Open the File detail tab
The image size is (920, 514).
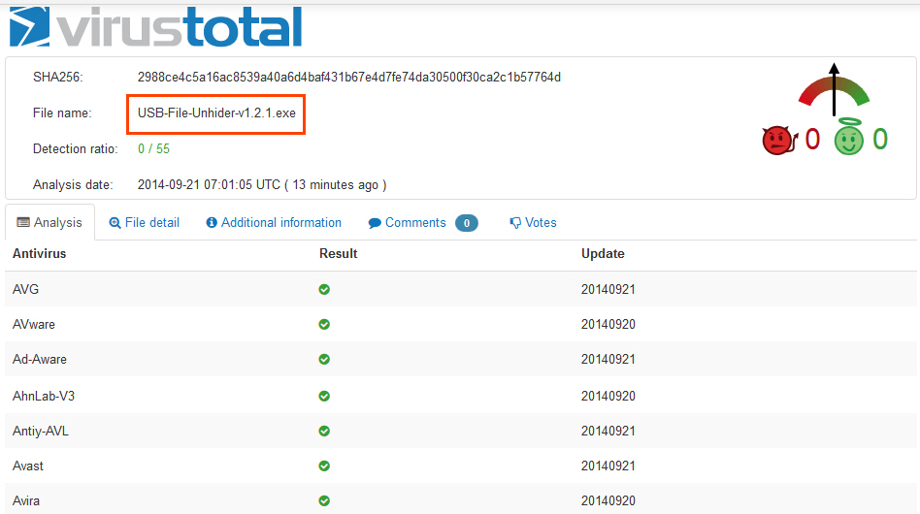point(145,223)
